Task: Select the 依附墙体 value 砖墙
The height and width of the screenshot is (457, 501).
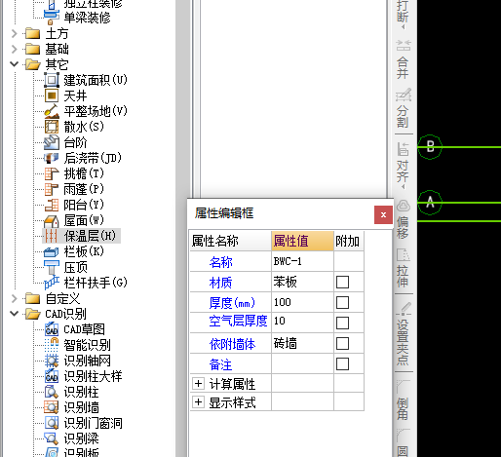Action: [x=302, y=343]
